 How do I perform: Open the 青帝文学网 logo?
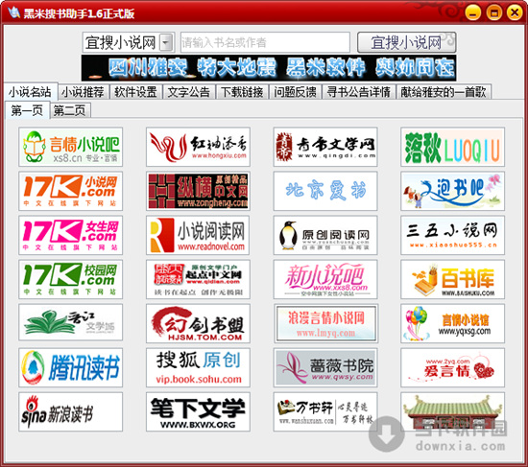pos(325,147)
